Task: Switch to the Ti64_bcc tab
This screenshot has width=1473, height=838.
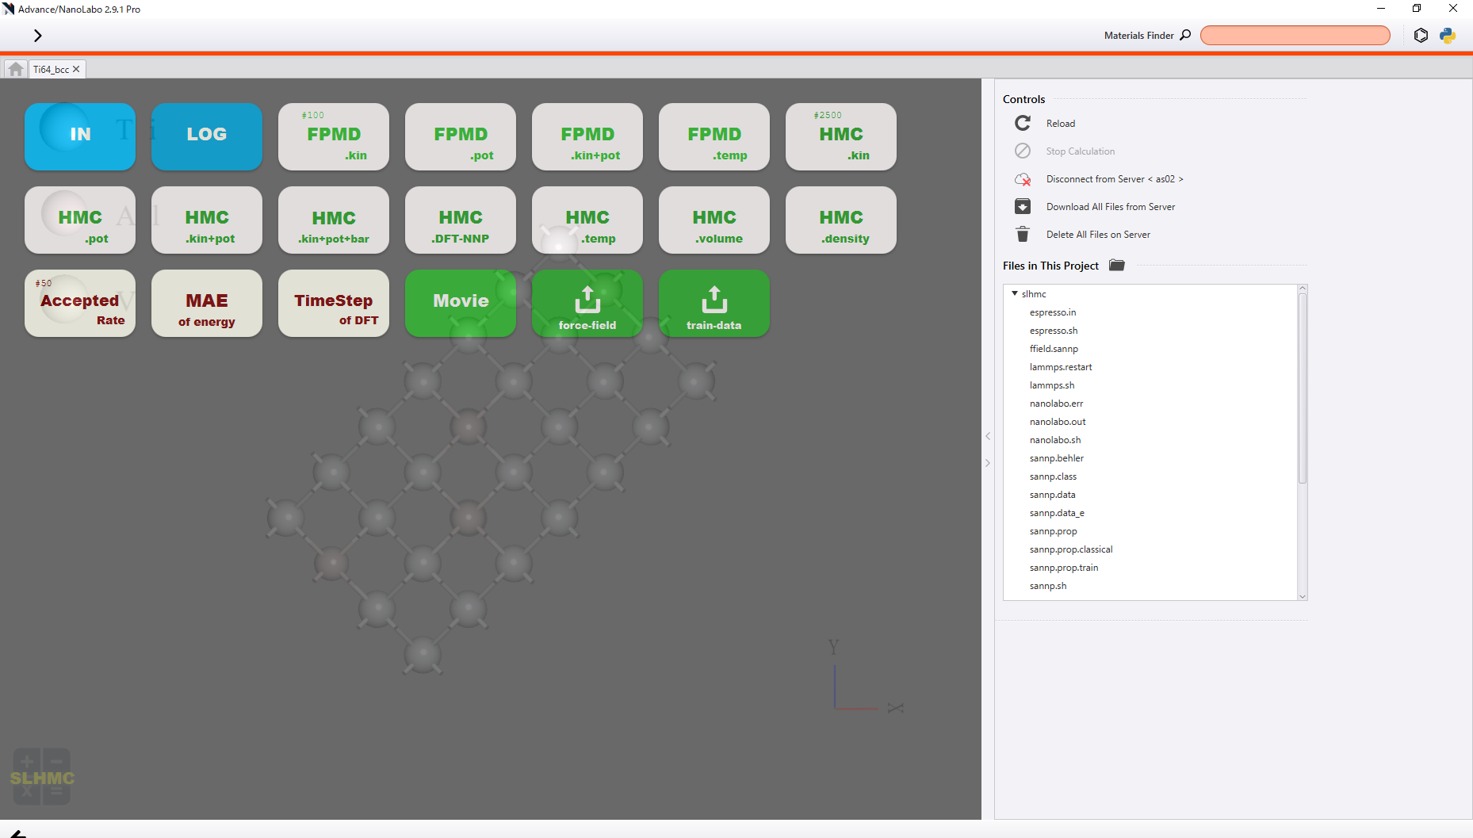Action: [51, 70]
